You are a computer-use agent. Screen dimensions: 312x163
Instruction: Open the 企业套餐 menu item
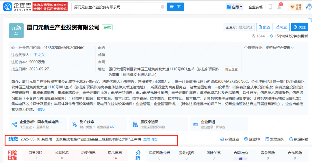[255, 7]
